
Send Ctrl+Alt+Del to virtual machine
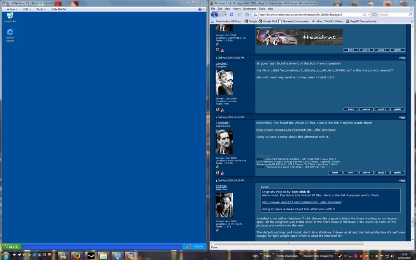tap(59, 9)
